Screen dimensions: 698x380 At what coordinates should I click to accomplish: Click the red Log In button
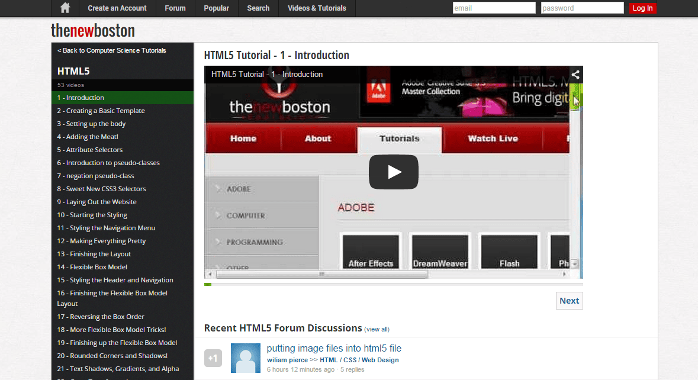tap(642, 8)
